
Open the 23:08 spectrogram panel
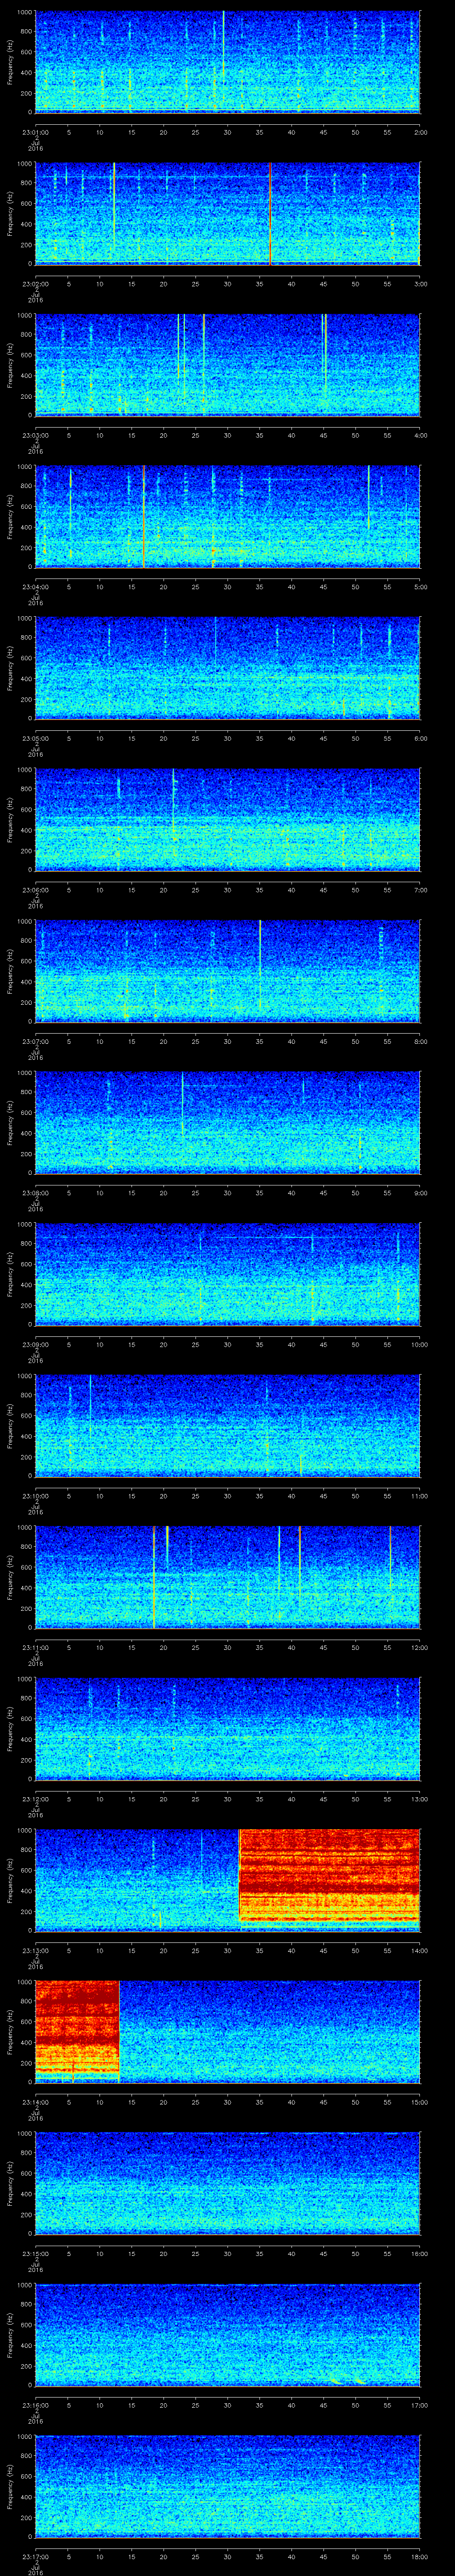coord(227,1123)
